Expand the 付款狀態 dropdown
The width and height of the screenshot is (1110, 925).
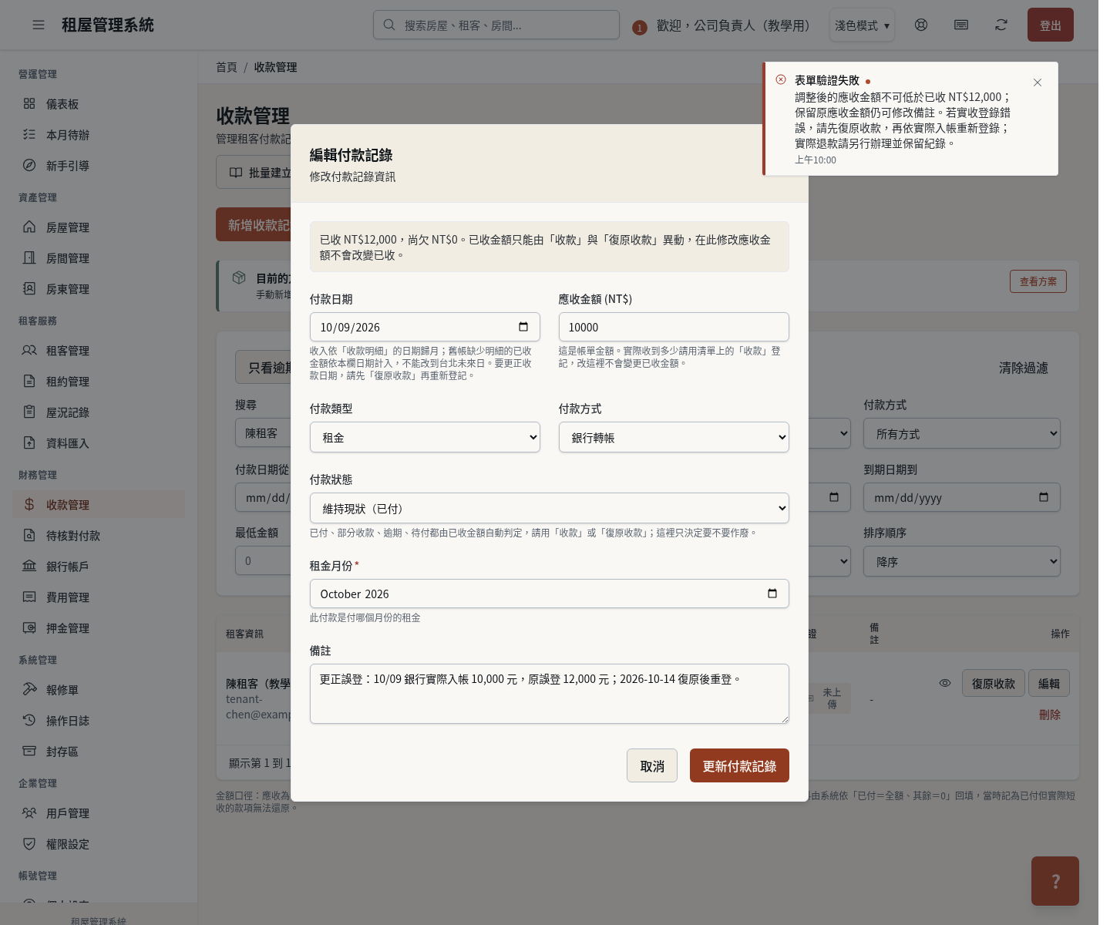550,508
